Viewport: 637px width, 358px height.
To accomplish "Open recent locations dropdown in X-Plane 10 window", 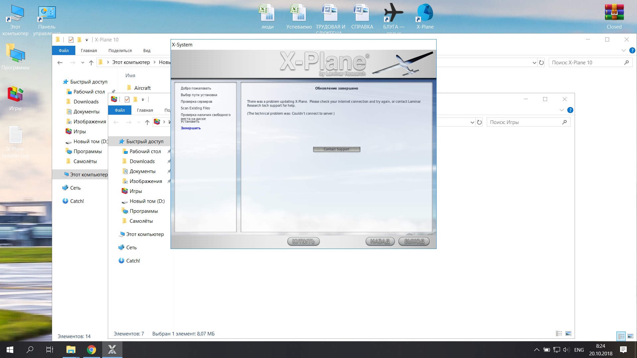I will pyautogui.click(x=83, y=62).
